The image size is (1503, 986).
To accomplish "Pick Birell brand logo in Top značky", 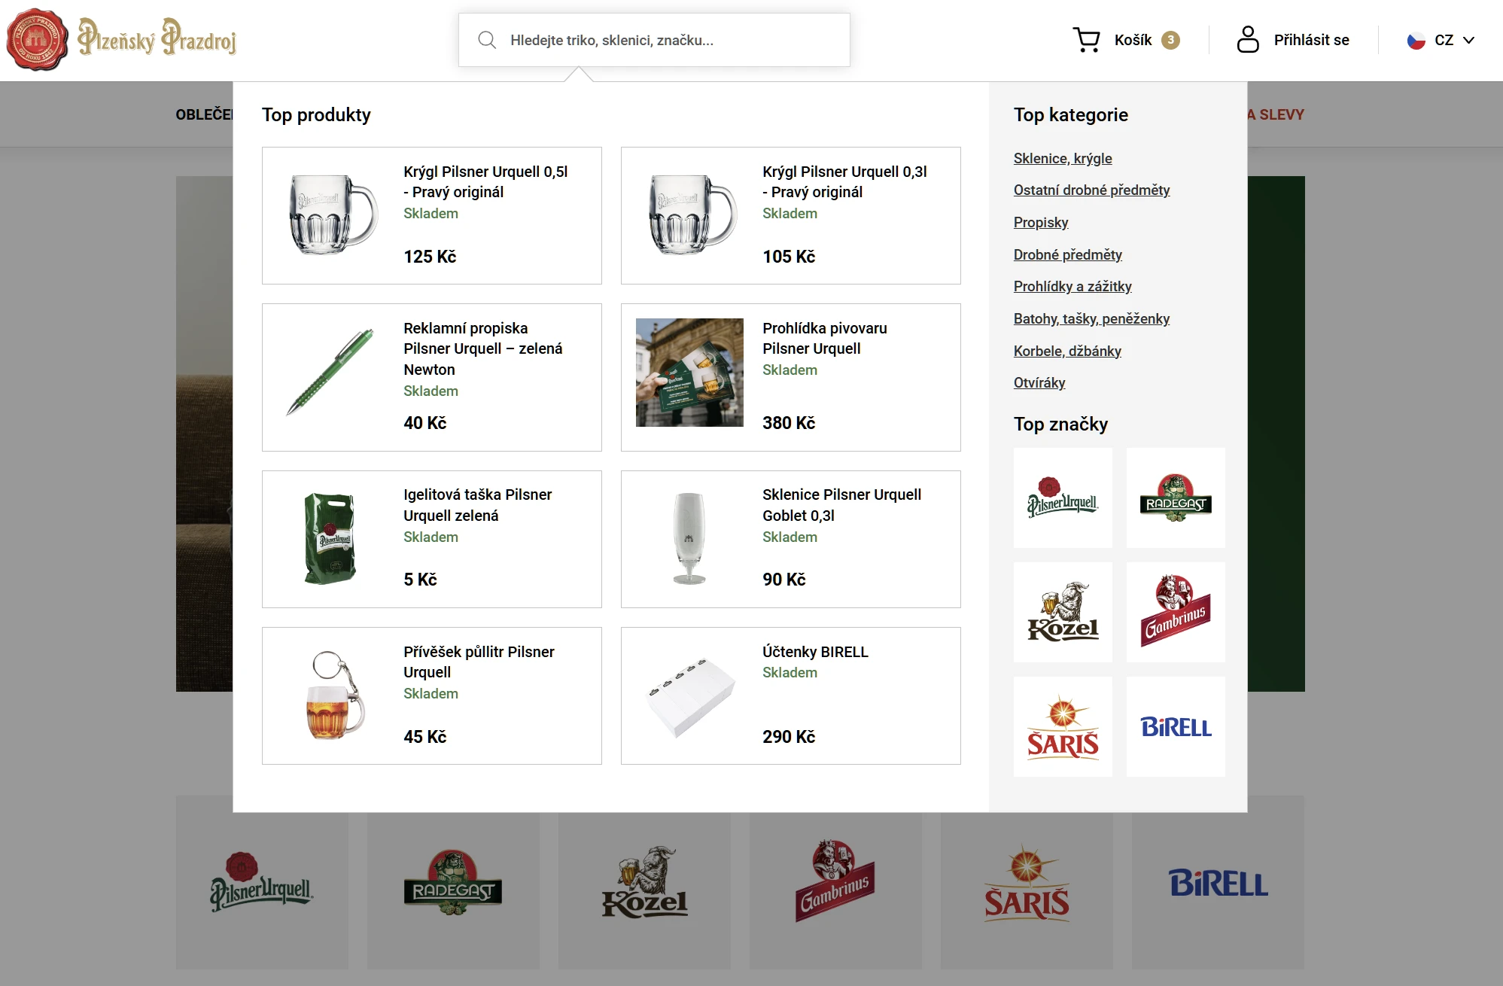I will (1176, 726).
